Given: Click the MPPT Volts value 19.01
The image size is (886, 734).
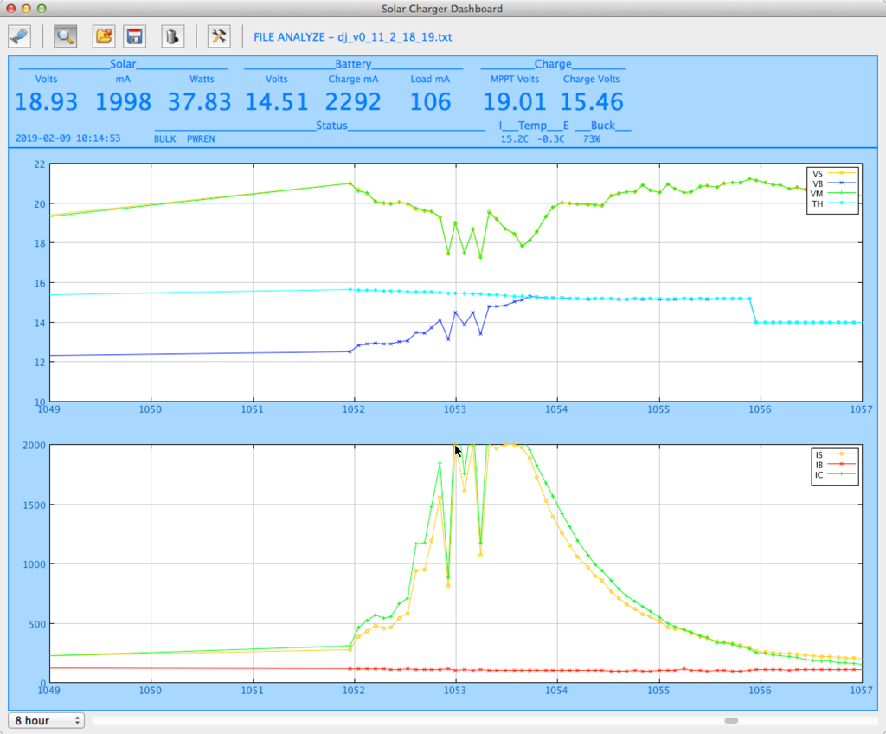Looking at the screenshot, I should pos(514,102).
